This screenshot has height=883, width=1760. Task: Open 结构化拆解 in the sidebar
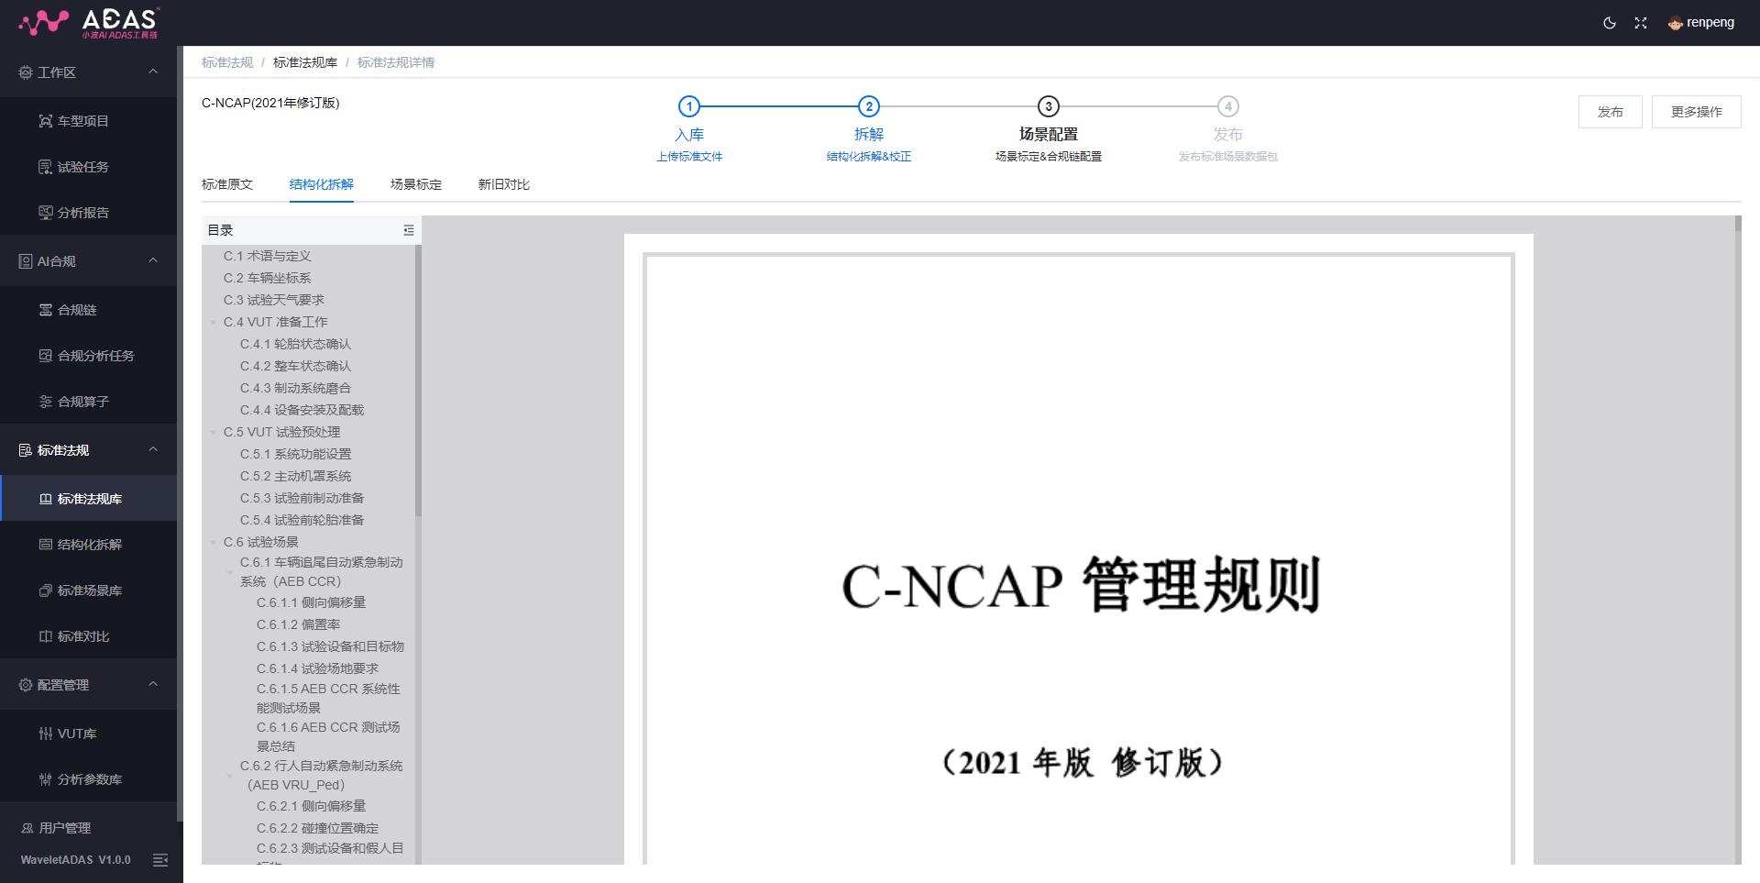point(88,545)
